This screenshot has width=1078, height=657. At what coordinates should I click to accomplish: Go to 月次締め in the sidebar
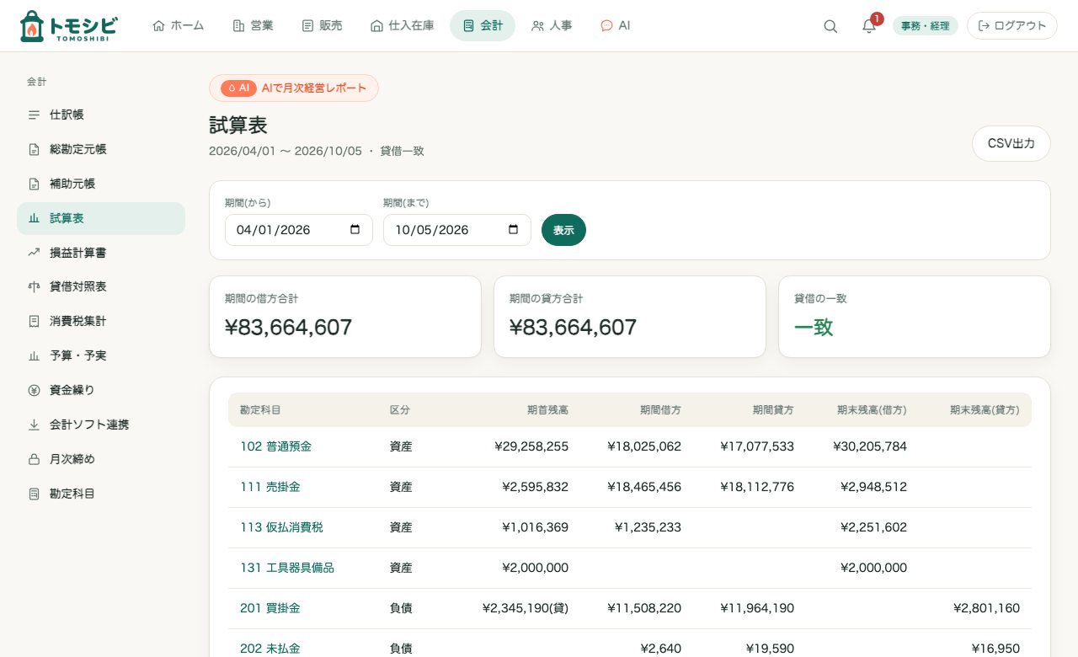coord(101,459)
